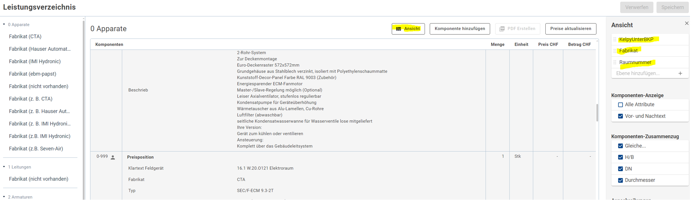Click the Ebene hinzufügen input field
692x200 pixels.
click(643, 74)
